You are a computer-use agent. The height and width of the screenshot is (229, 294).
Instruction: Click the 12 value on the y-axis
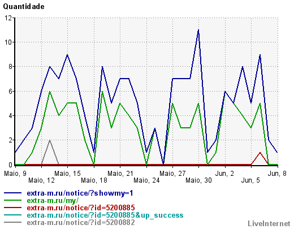(8, 18)
